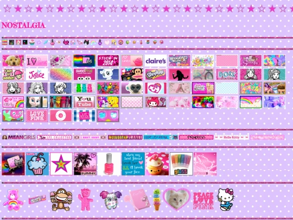Select the rainbow striped square icon
The image size is (293, 220).
pyautogui.click(x=5, y=42)
